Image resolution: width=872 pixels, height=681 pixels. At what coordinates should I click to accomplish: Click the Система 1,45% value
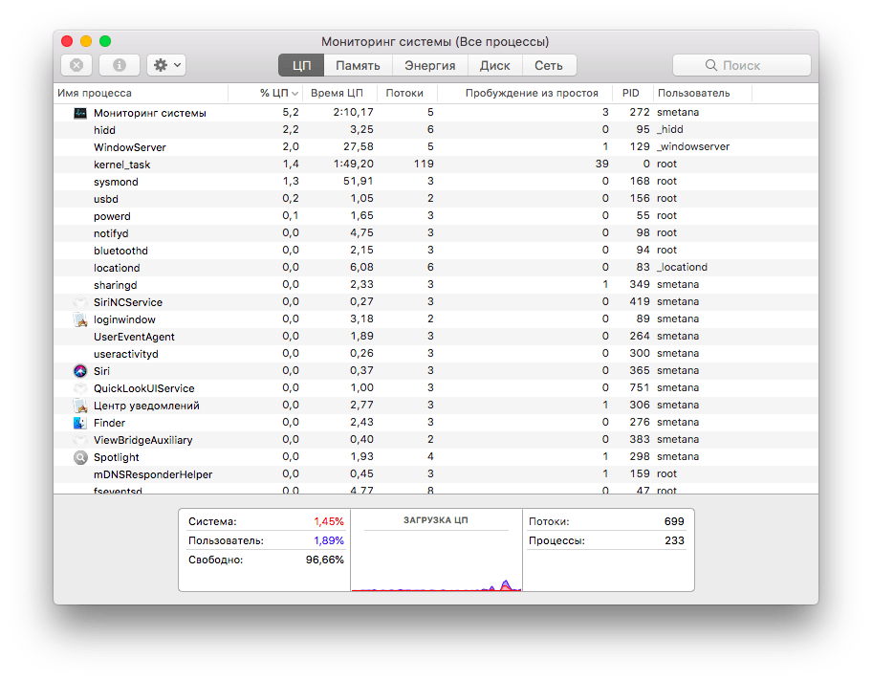pos(329,522)
